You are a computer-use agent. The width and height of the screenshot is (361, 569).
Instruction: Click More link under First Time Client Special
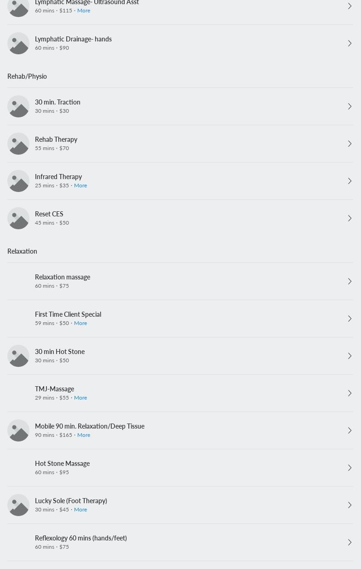point(80,323)
